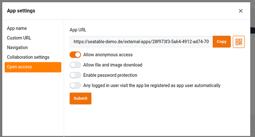This screenshot has width=255, height=137.
Task: Close the App settings dialog
Action: pyautogui.click(x=241, y=11)
